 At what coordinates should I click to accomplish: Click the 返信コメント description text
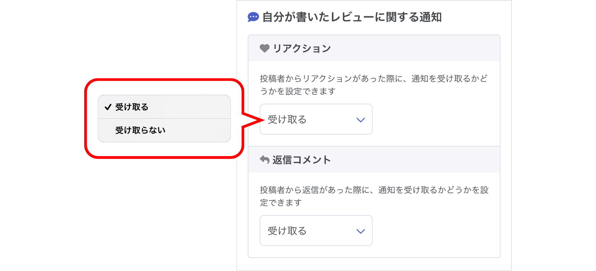point(374,196)
